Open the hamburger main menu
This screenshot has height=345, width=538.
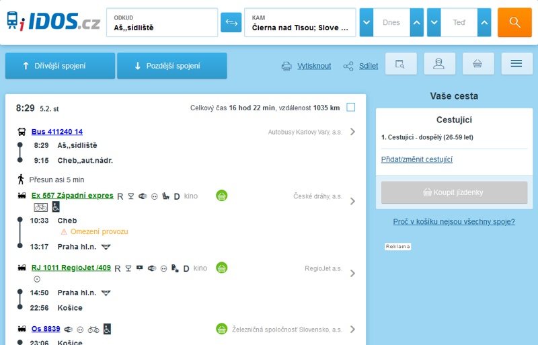click(516, 64)
